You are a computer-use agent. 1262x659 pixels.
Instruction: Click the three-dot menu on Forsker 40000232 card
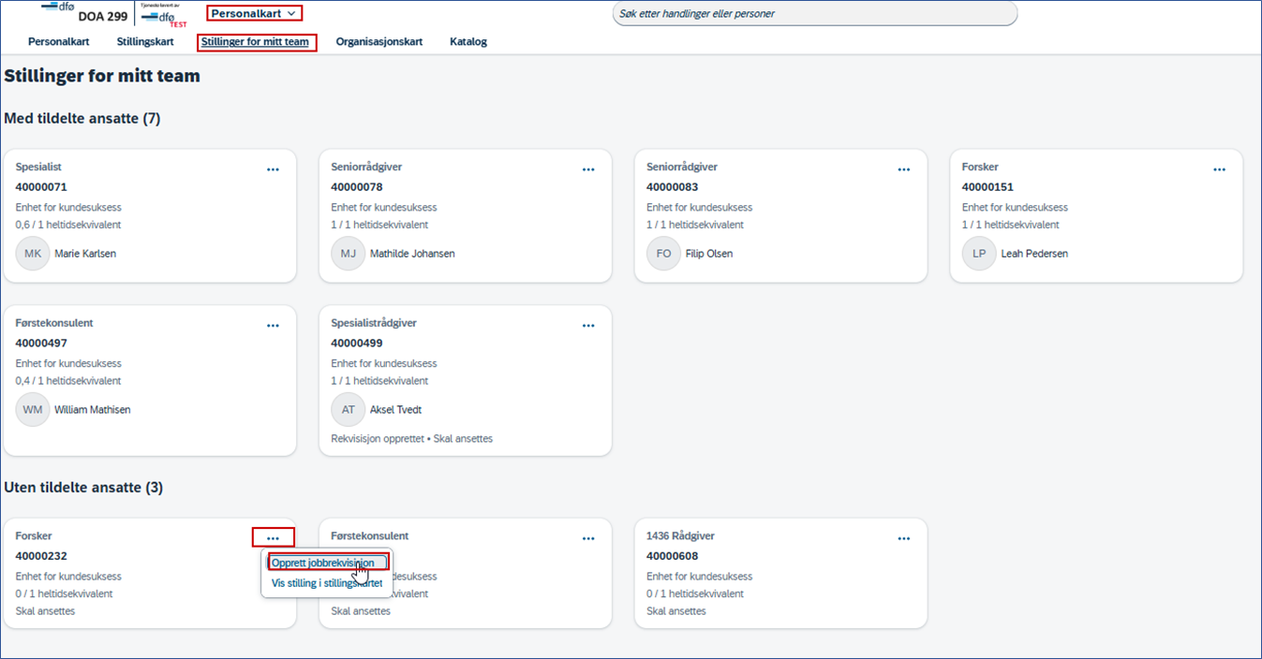pos(273,538)
